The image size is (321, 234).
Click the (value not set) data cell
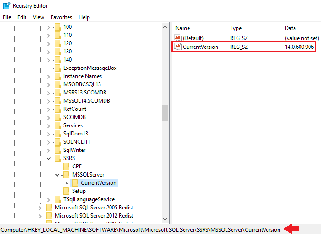pos(302,38)
